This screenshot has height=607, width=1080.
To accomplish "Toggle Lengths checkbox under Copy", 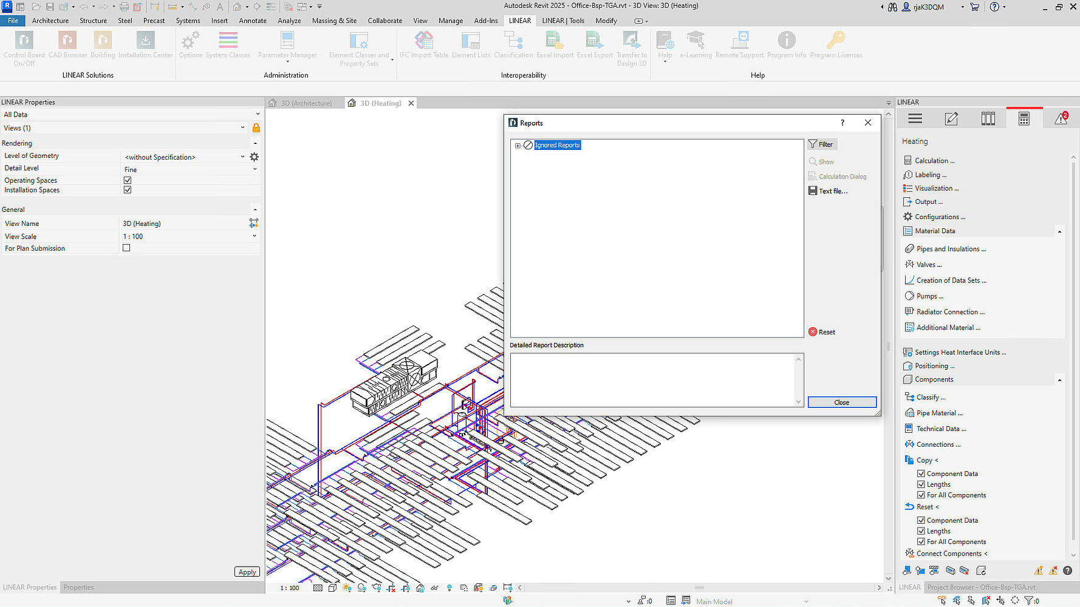I will click(921, 484).
